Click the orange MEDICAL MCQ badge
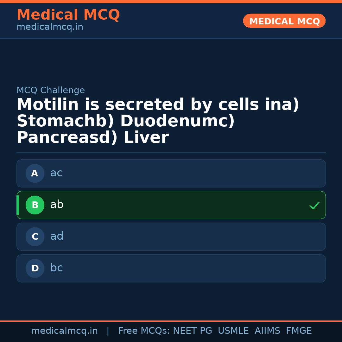342x342 pixels. point(284,21)
